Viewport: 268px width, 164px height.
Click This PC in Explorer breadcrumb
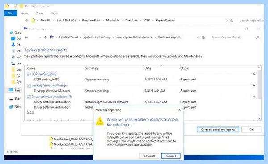(46, 20)
